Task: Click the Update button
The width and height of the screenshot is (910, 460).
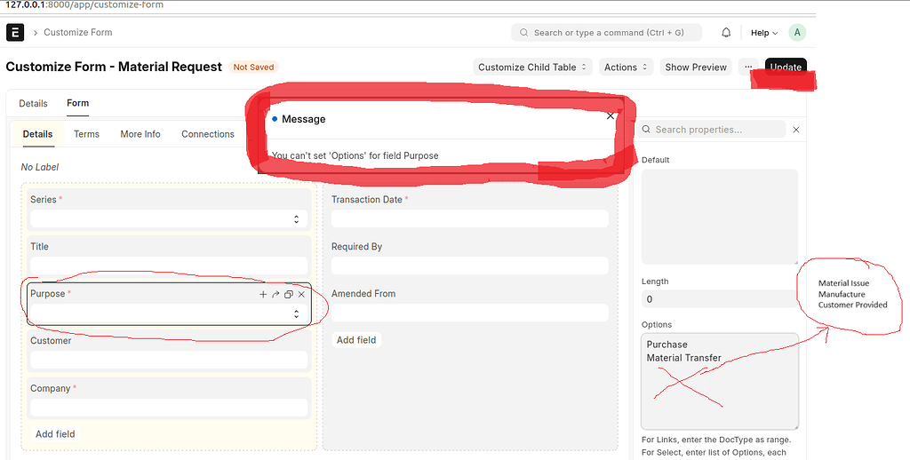Action: coord(786,67)
